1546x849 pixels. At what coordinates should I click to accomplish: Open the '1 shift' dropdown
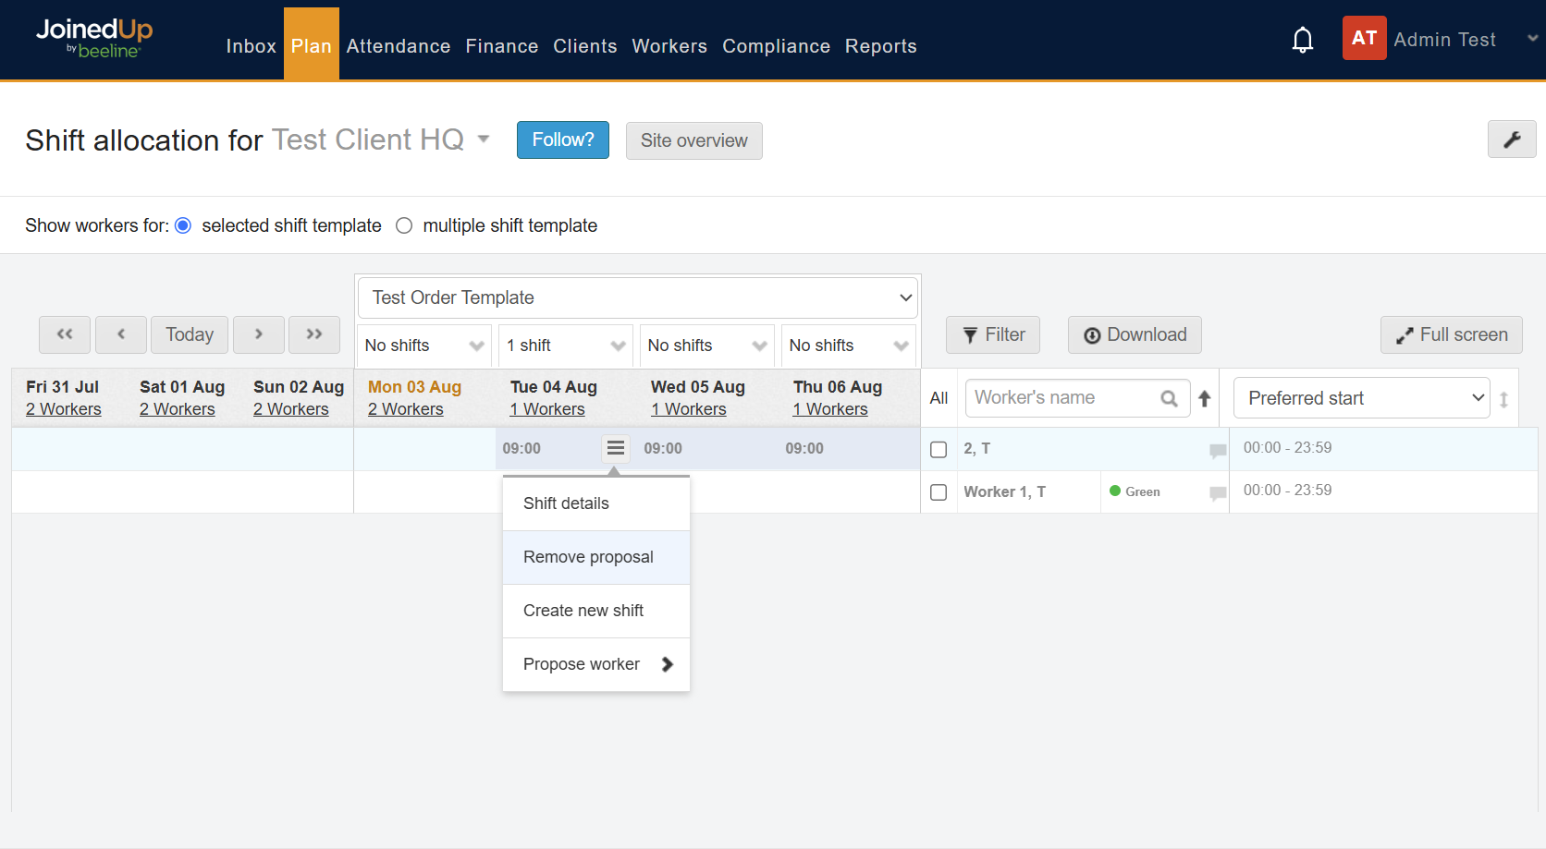pyautogui.click(x=566, y=346)
